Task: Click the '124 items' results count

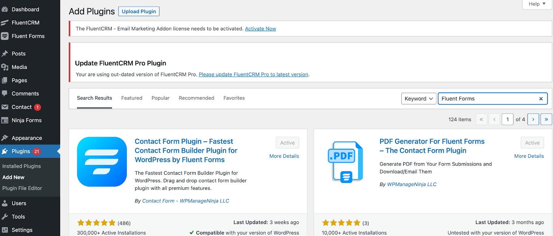Action: [460, 119]
